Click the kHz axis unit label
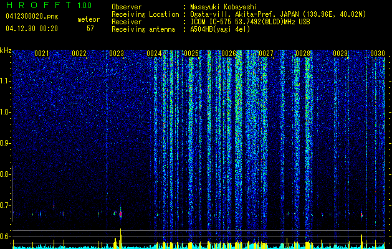Viewport: 392px width, 249px height. [x=6, y=50]
